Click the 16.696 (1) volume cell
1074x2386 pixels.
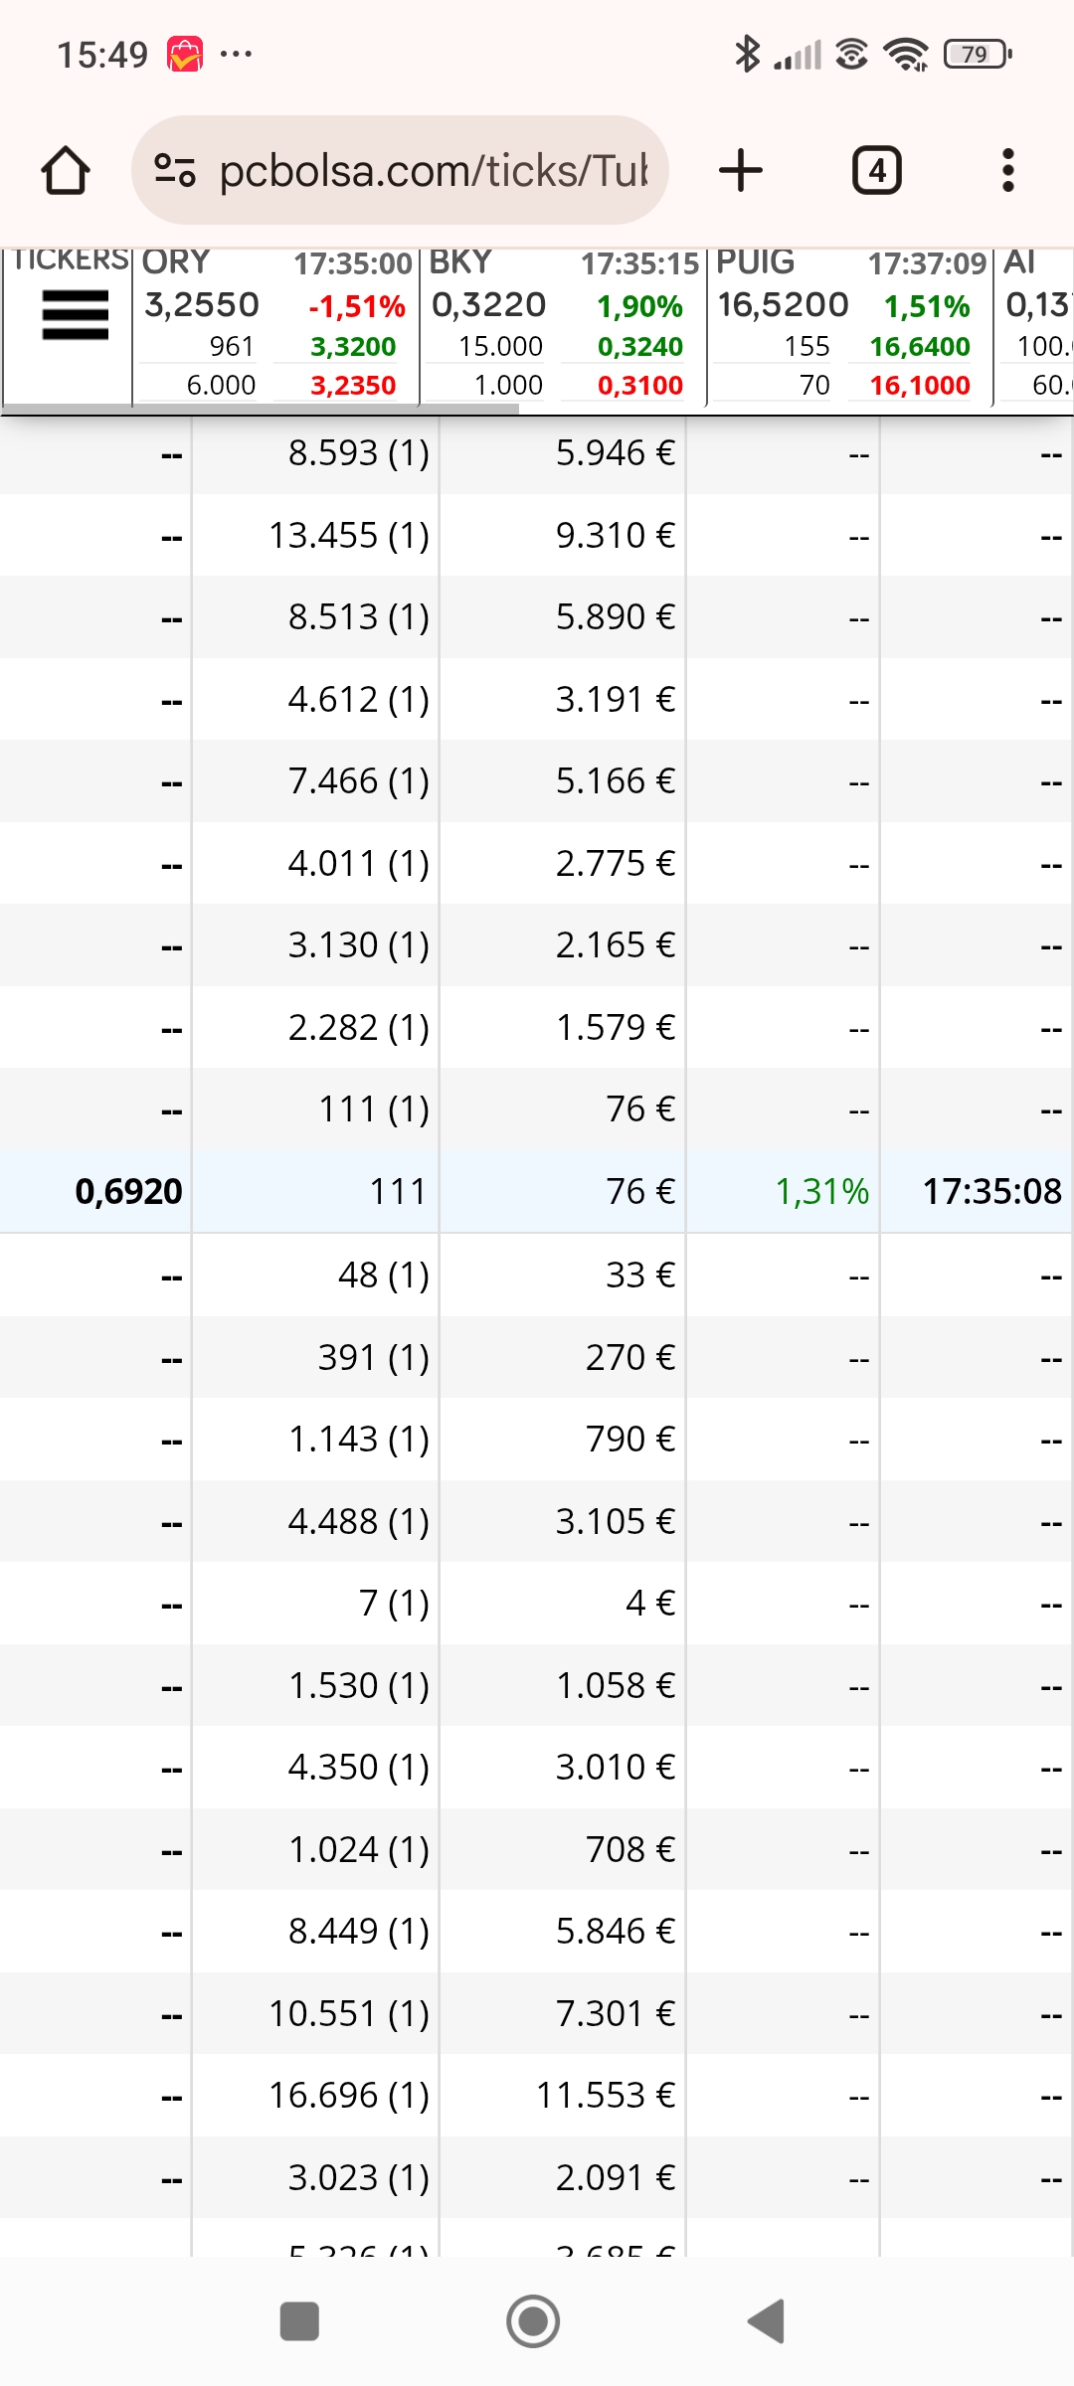348,2095
